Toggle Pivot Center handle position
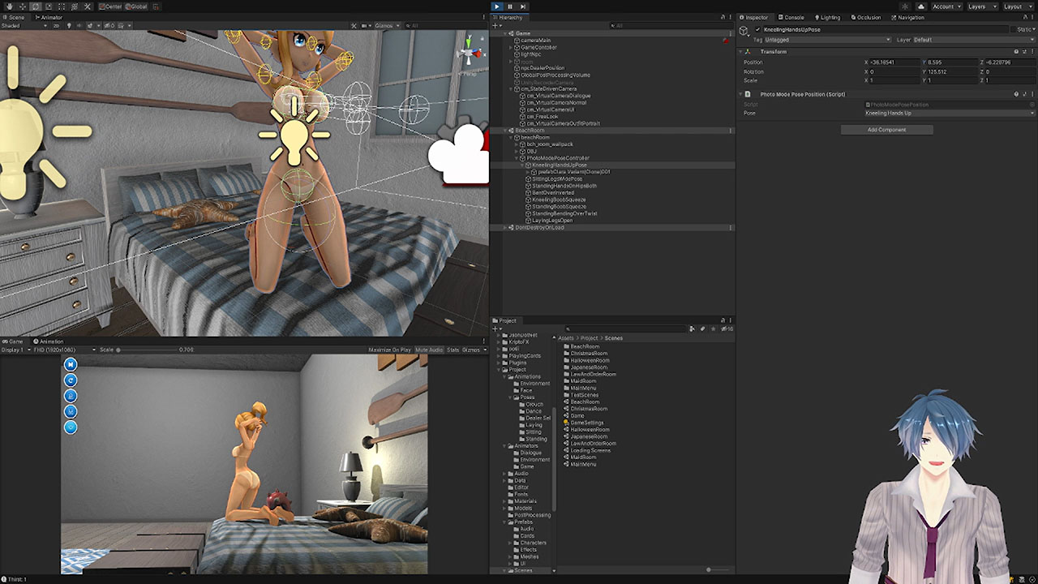1038x584 pixels. (x=110, y=6)
